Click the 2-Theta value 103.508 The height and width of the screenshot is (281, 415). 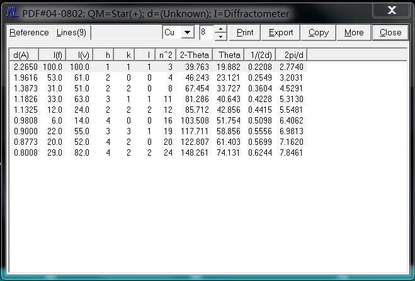(195, 120)
